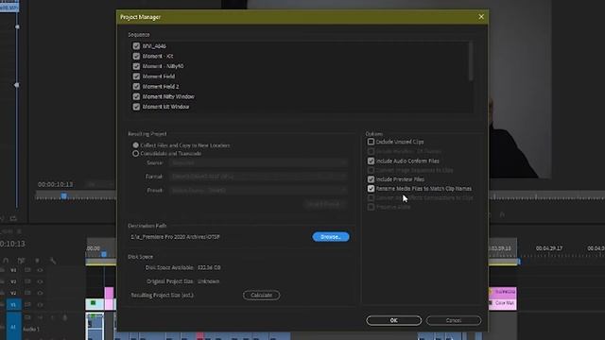Uncheck the Moment - Kit sequence checkbox
Screen dimensions: 605x340
(136, 56)
